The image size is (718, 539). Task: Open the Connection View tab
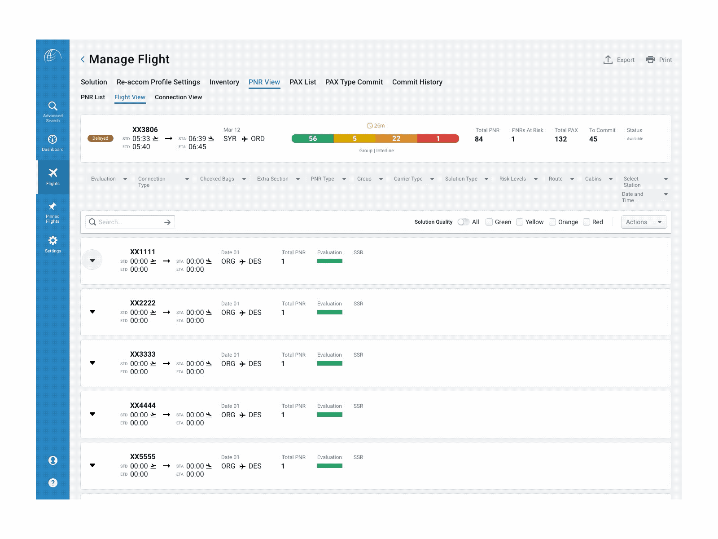(178, 97)
